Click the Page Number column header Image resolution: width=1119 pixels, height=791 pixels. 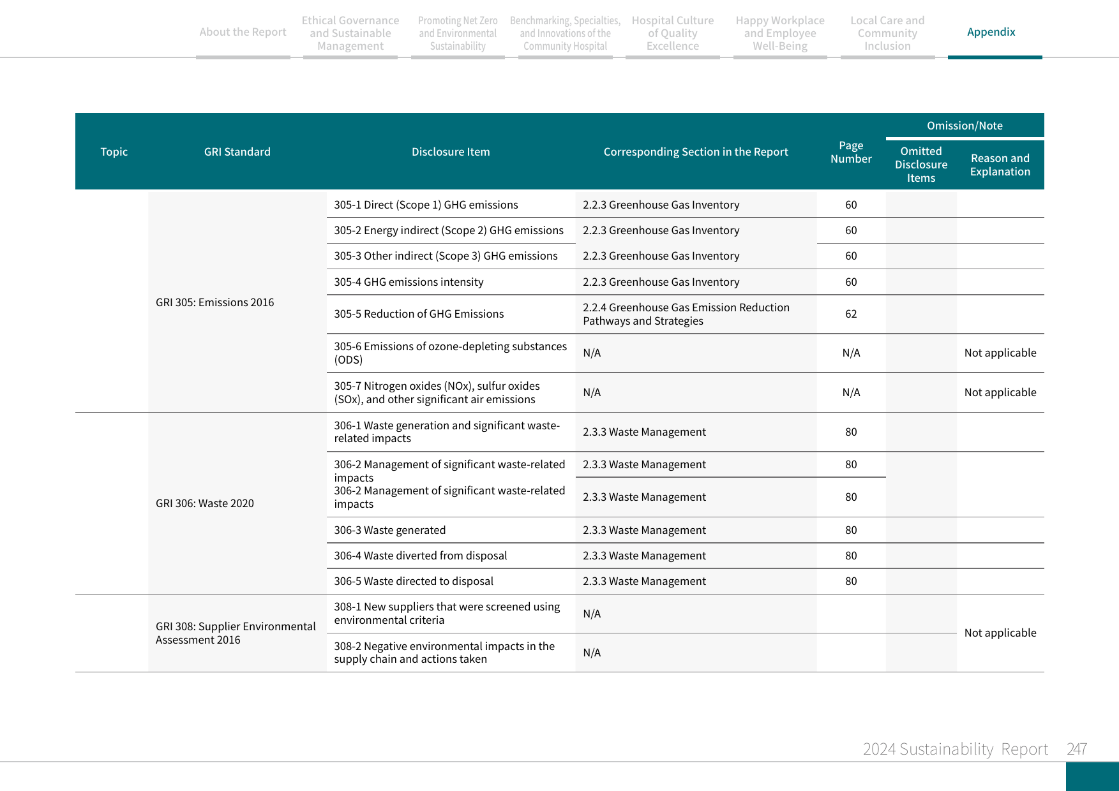(851, 152)
